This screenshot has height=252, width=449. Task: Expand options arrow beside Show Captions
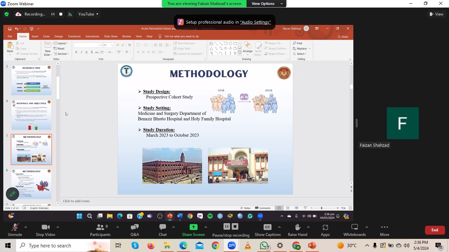[279, 227]
